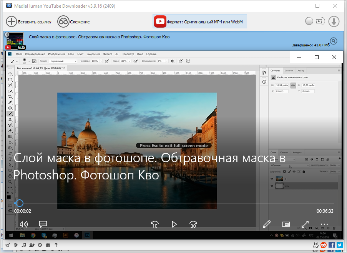
Task: Toggle the auto-download switch in toolbar
Action: pyautogui.click(x=315, y=22)
